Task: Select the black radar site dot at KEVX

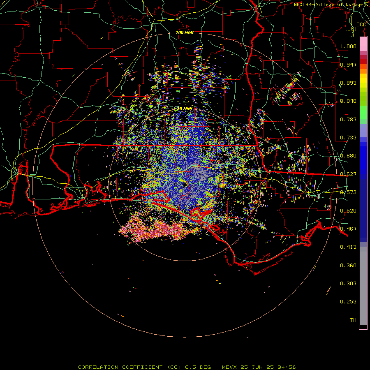Action: point(185,185)
